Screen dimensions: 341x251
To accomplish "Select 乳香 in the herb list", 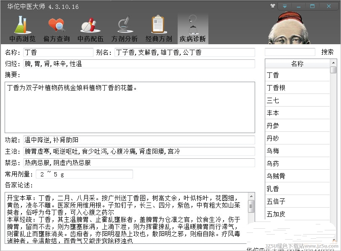I will tap(297, 189).
